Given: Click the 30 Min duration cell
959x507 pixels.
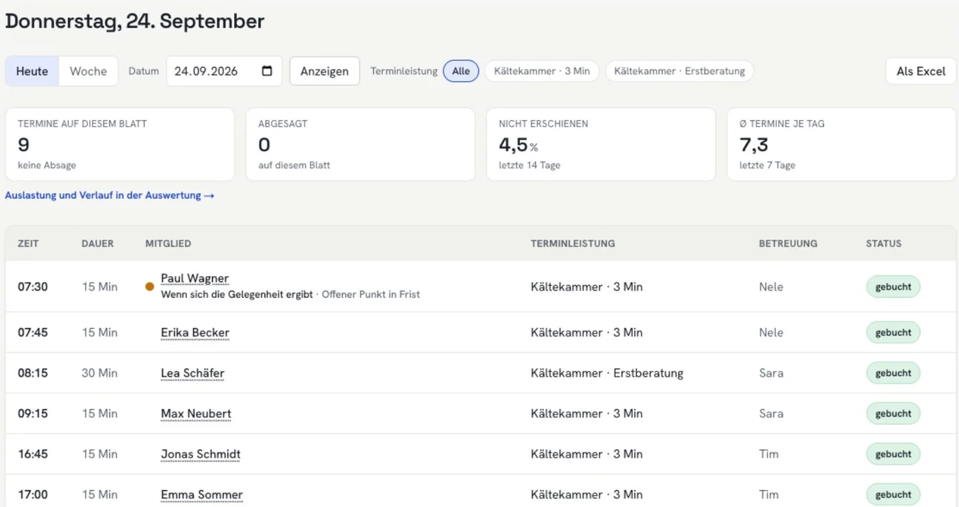Looking at the screenshot, I should coord(99,373).
